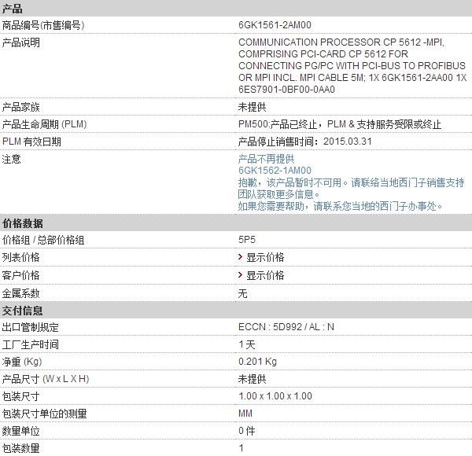Click the 0.201 Kg weight value
This screenshot has height=456, width=472.
pyautogui.click(x=258, y=361)
